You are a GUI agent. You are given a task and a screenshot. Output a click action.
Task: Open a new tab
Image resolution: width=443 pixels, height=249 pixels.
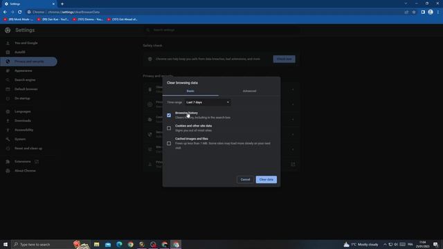click(x=62, y=4)
